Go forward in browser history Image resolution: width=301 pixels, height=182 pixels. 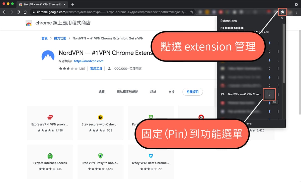pos(11,12)
